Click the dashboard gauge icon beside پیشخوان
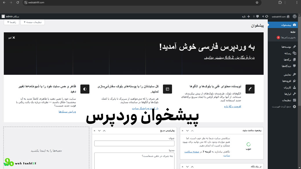301x169 pixels. [294, 25]
